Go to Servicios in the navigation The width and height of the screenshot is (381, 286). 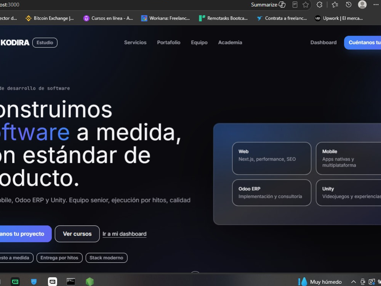135,43
